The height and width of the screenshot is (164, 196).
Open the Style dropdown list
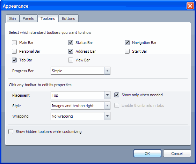(x=80, y=106)
